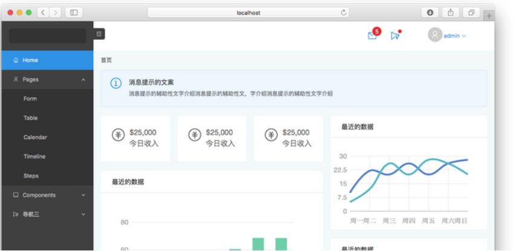Expand the 导航三 submenu chevron
Viewport: 514px width, 251px height.
coord(83,215)
